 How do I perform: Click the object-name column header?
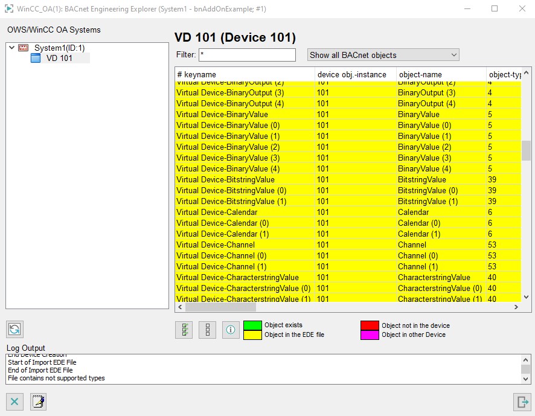tap(441, 74)
